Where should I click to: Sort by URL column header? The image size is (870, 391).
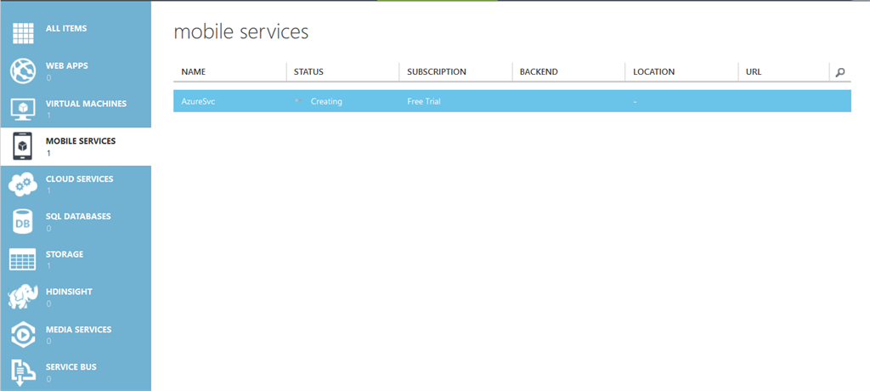pyautogui.click(x=754, y=72)
